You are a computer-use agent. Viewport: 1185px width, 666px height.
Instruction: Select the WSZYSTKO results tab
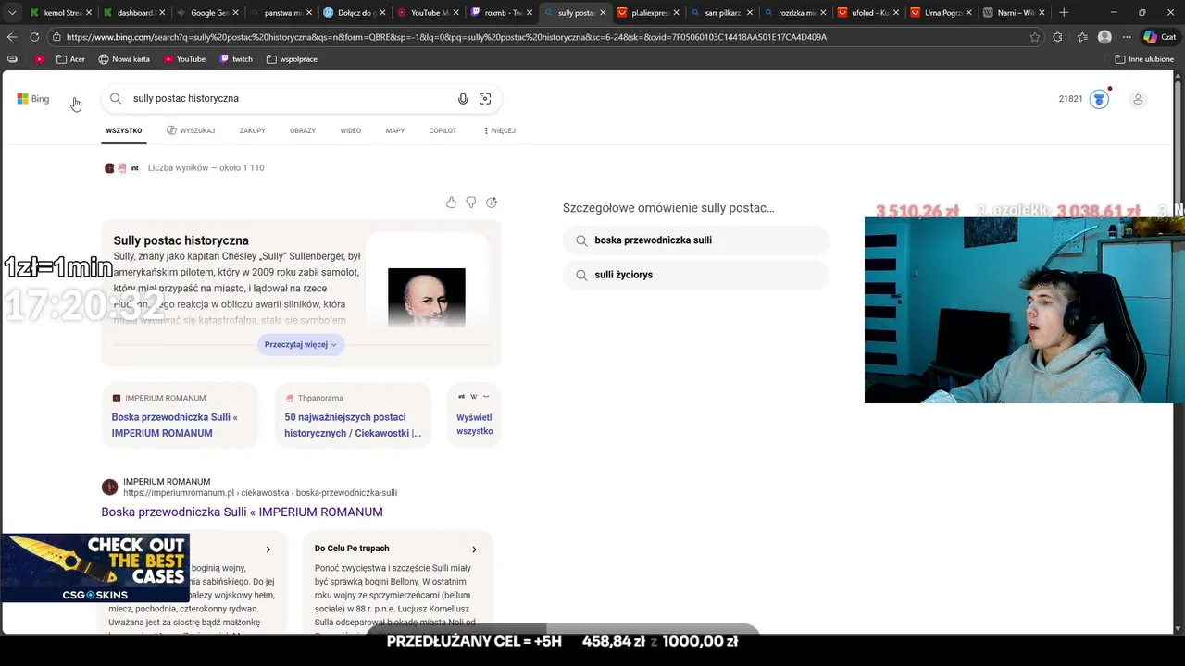(x=124, y=131)
